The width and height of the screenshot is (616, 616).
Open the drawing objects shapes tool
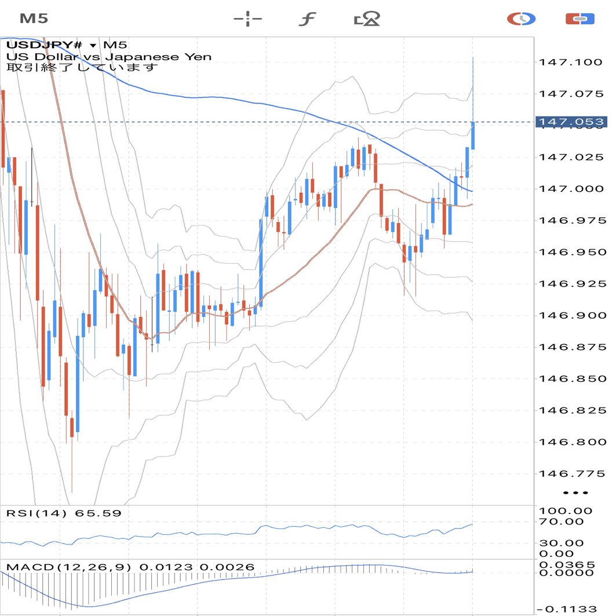click(x=367, y=19)
